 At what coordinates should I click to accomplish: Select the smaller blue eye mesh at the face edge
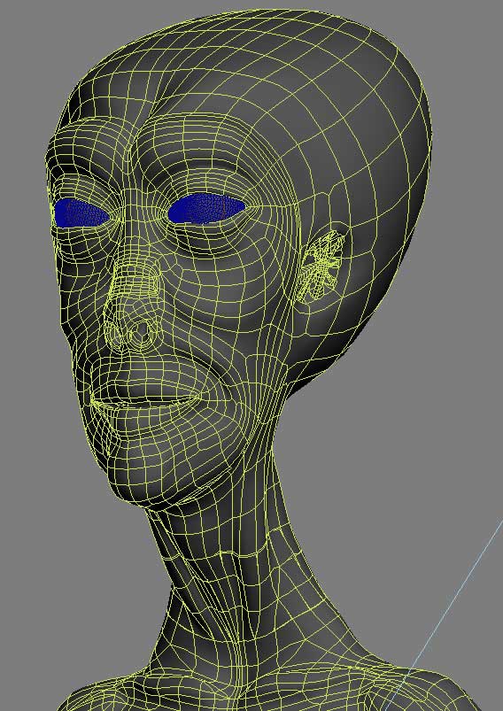(81, 213)
